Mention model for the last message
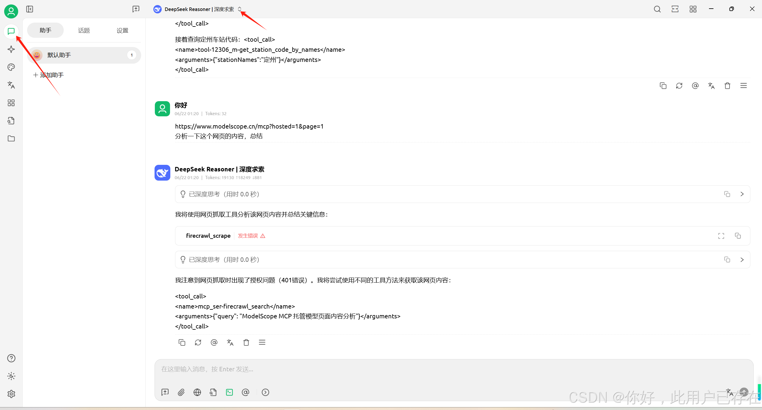This screenshot has width=762, height=410. [x=214, y=342]
